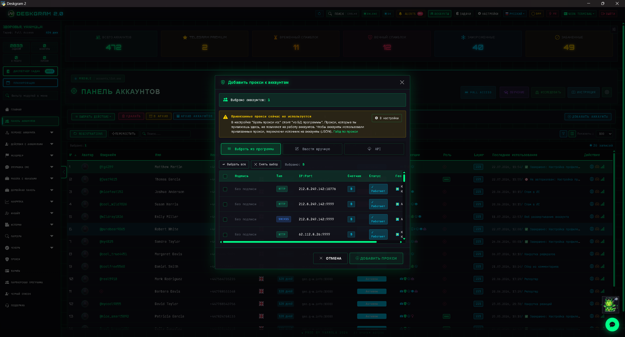Click the Online status indicator

371,14
